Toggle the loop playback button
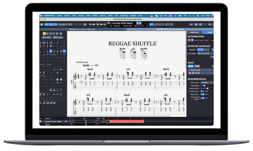The height and width of the screenshot is (151, 253). point(151,24)
